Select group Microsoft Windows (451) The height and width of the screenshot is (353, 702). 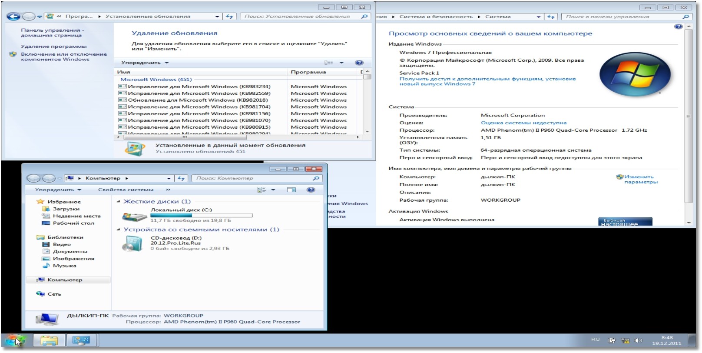(156, 79)
